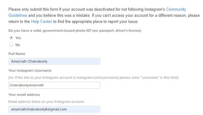Click the government-issued photo ID question text
The image size is (203, 115).
[75, 31]
